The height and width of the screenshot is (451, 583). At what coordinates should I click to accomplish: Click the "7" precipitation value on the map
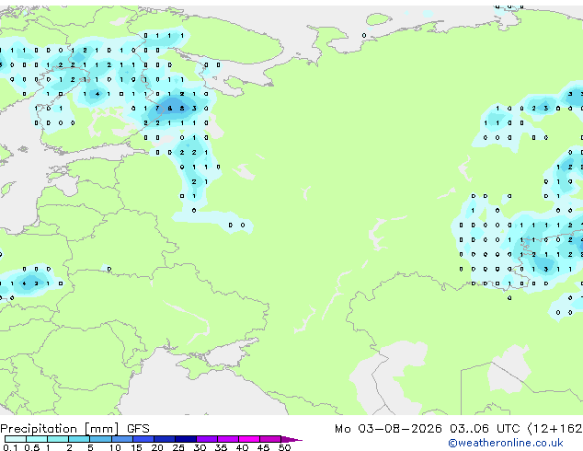coord(157,109)
